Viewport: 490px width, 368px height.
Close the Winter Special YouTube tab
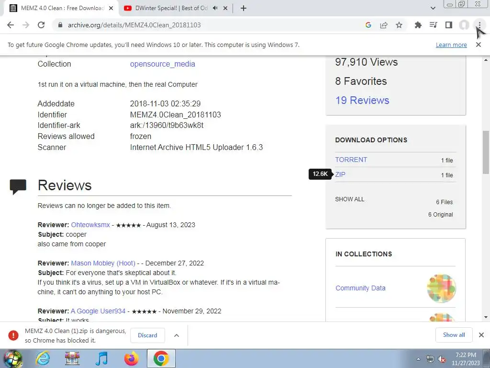[x=225, y=9]
